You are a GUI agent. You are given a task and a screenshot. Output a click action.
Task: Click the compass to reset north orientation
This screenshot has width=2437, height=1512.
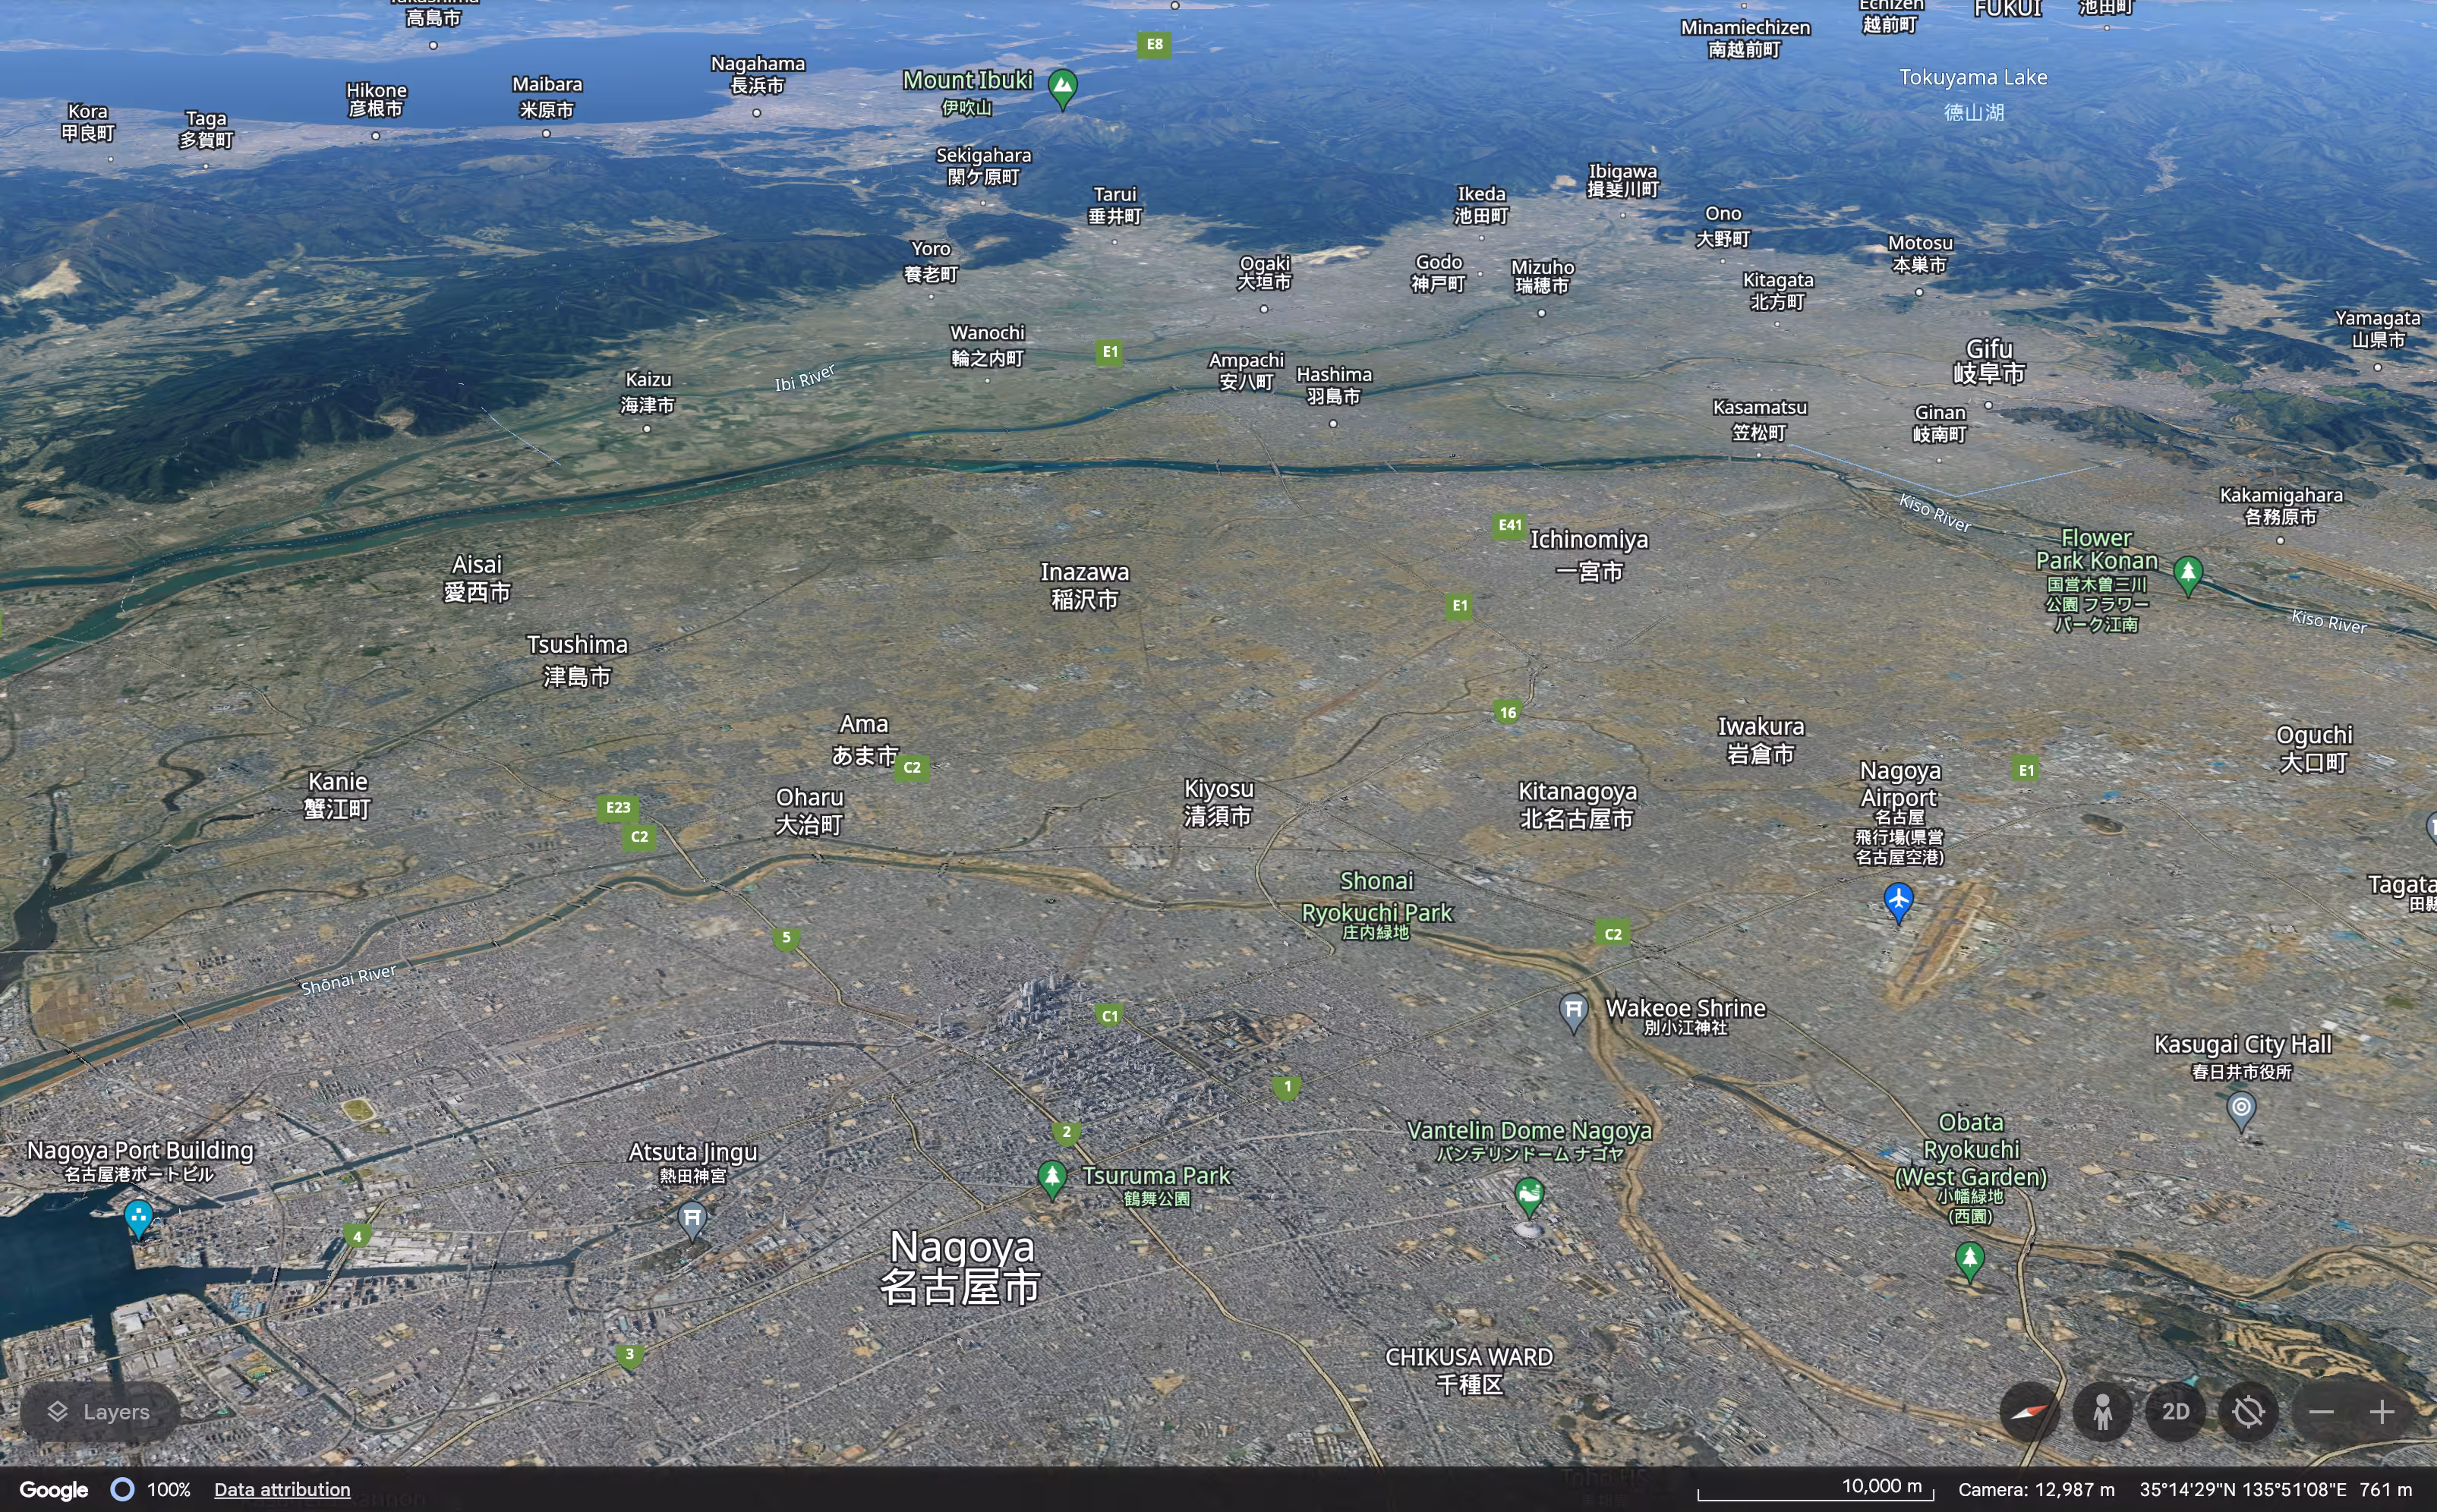click(2029, 1411)
